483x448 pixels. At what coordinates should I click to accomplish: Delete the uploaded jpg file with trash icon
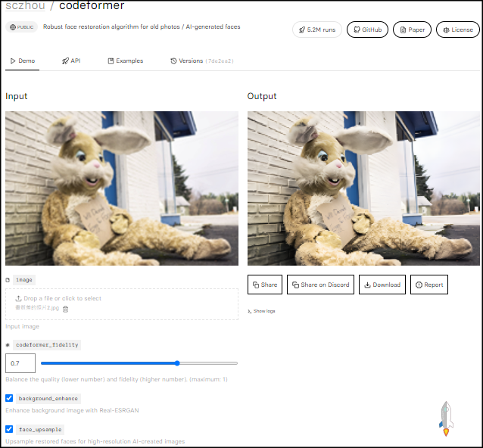[65, 310]
